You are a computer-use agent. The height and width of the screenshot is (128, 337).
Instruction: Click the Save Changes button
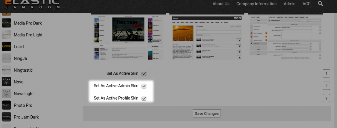[207, 113]
